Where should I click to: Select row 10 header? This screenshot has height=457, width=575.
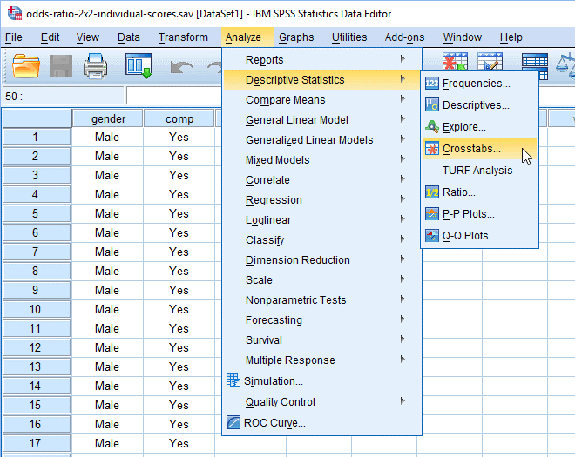pos(36,309)
